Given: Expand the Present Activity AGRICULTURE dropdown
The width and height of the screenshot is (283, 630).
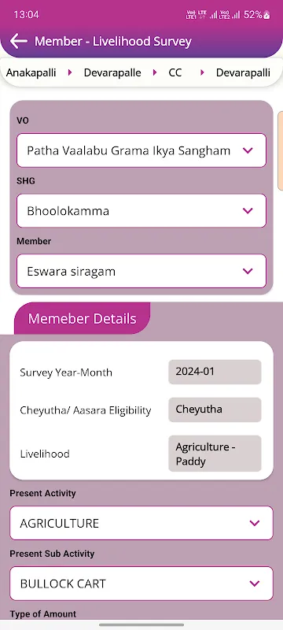Looking at the screenshot, I should pos(141,523).
